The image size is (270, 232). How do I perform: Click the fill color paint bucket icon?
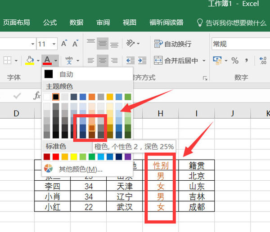(30, 60)
